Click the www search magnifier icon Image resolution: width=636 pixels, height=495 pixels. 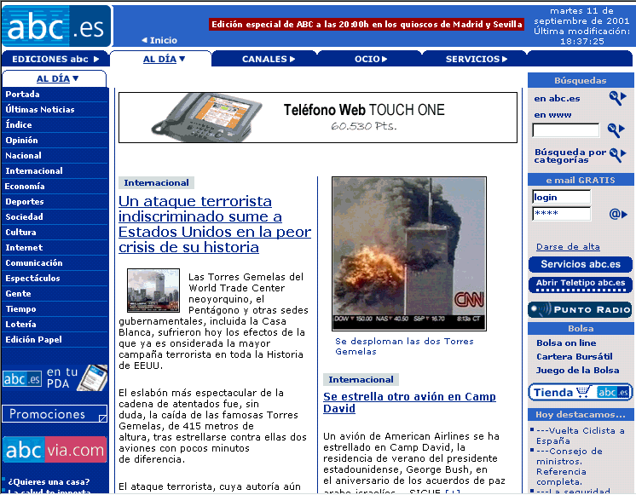(616, 130)
